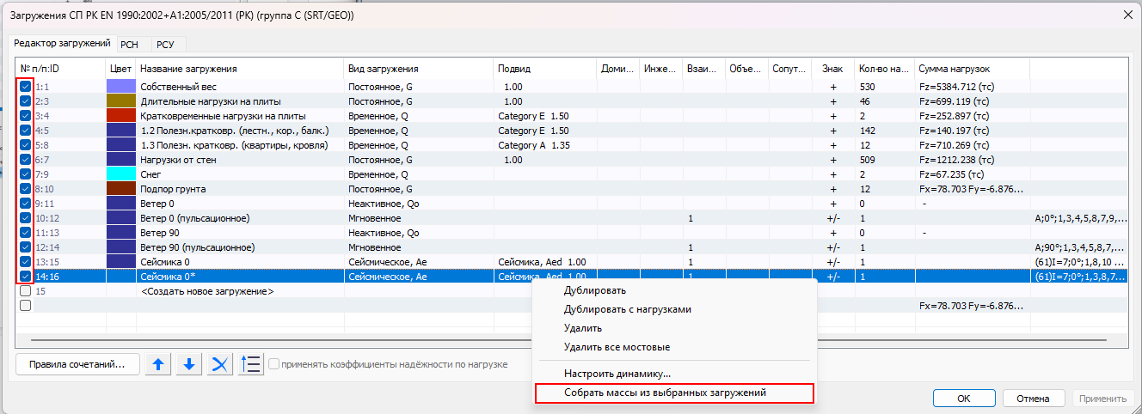
Task: Click the move load case down arrow
Action: [189, 364]
